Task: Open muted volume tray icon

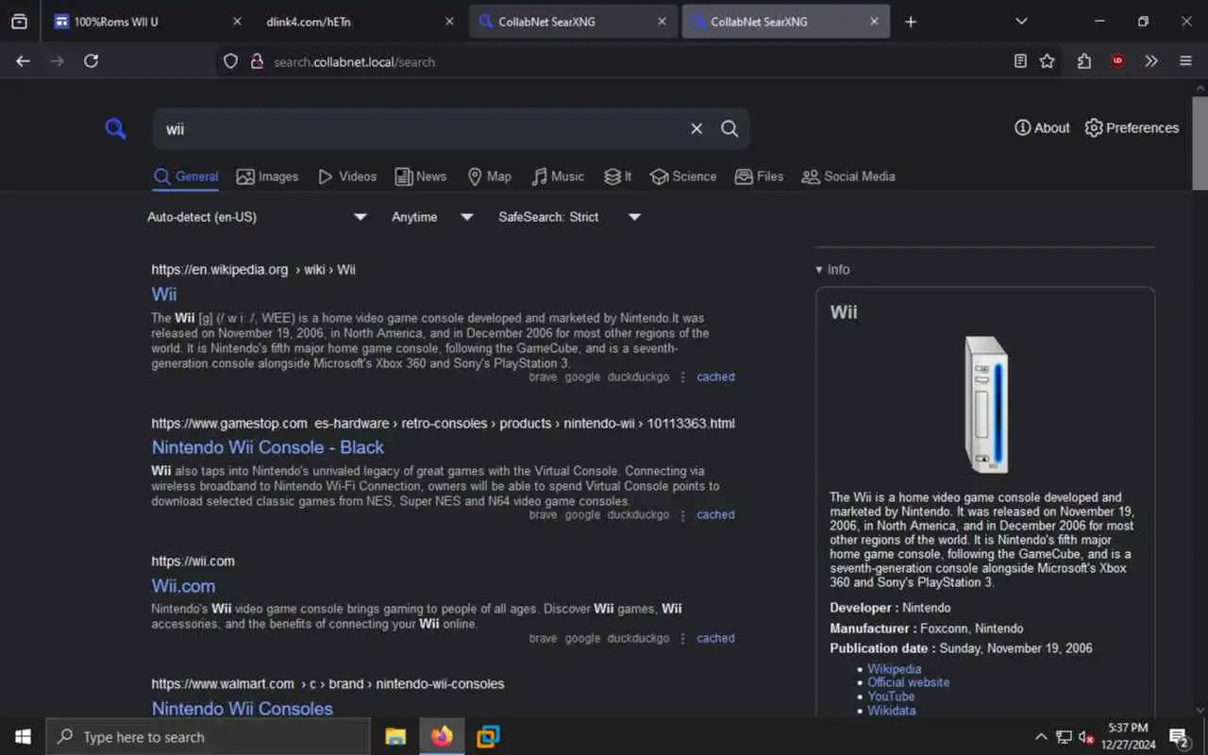Action: pyautogui.click(x=1086, y=737)
